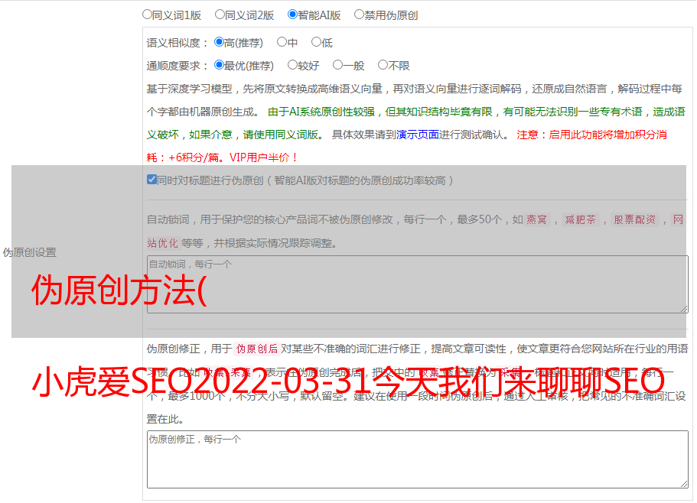697x503 pixels.
Task: Set 语义相似度 to 低
Action: pos(316,42)
